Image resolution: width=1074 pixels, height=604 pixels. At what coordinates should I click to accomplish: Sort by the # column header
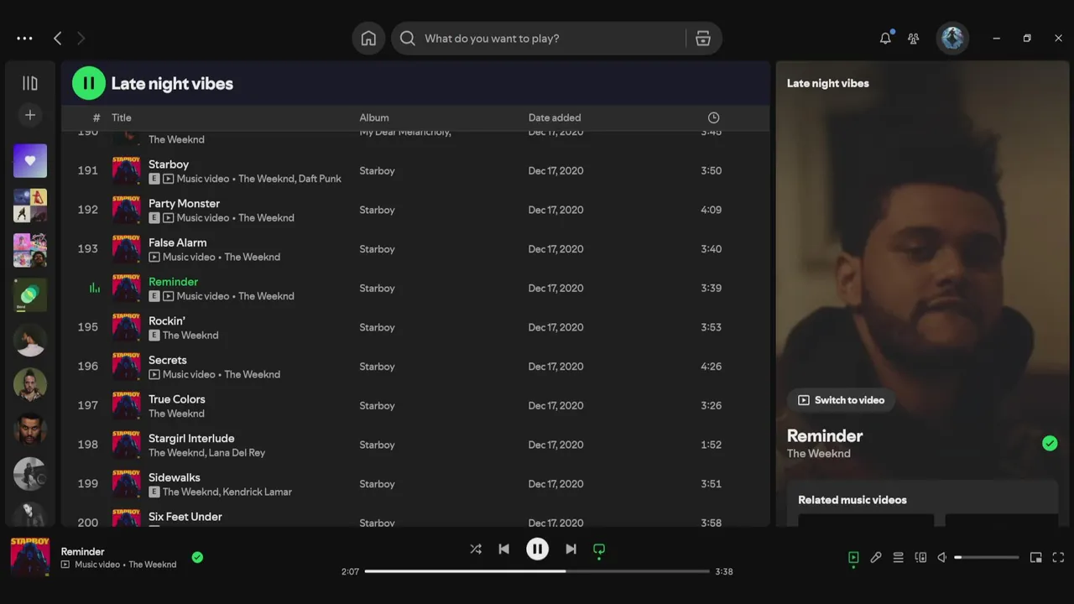[96, 117]
